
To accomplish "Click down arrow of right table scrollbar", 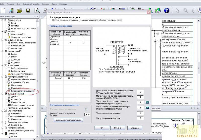I will pyautogui.click(x=198, y=104).
